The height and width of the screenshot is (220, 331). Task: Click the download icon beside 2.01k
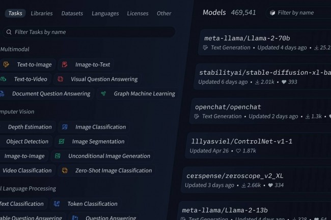(257, 82)
